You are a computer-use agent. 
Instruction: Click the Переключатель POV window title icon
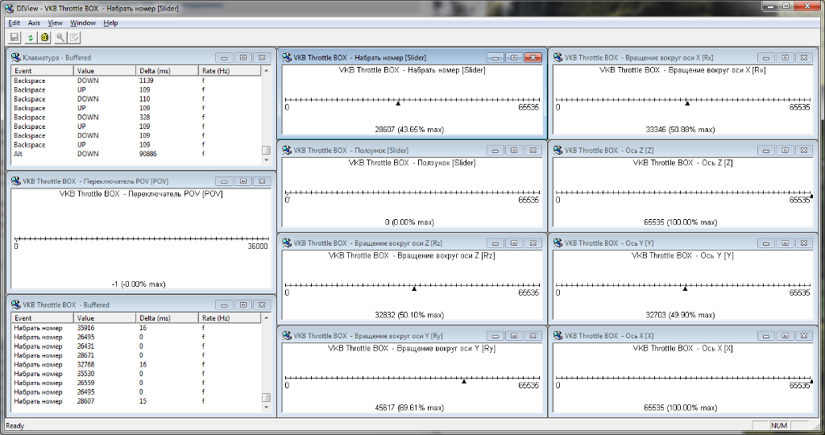(x=16, y=181)
